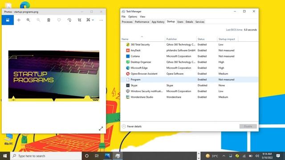Sort startup list by Status column

coord(207,39)
